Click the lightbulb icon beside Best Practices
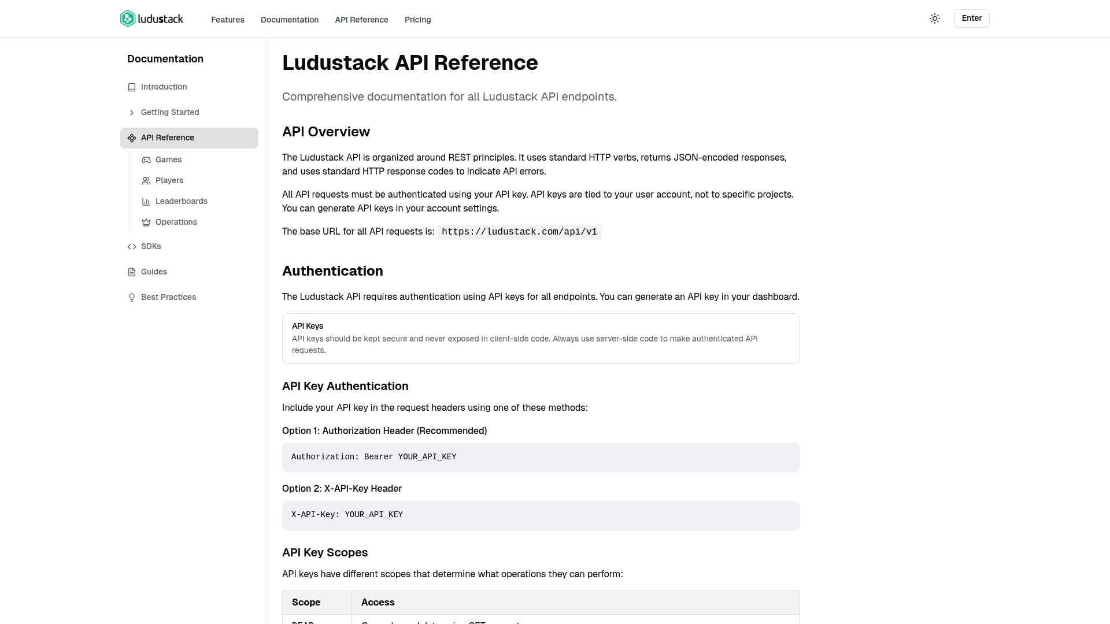 132,297
